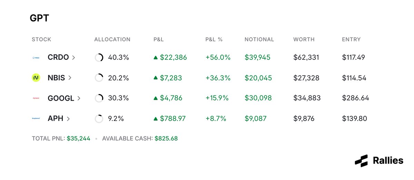
Task: Click the CRDO P&L up-arrow icon
Action: click(x=156, y=58)
